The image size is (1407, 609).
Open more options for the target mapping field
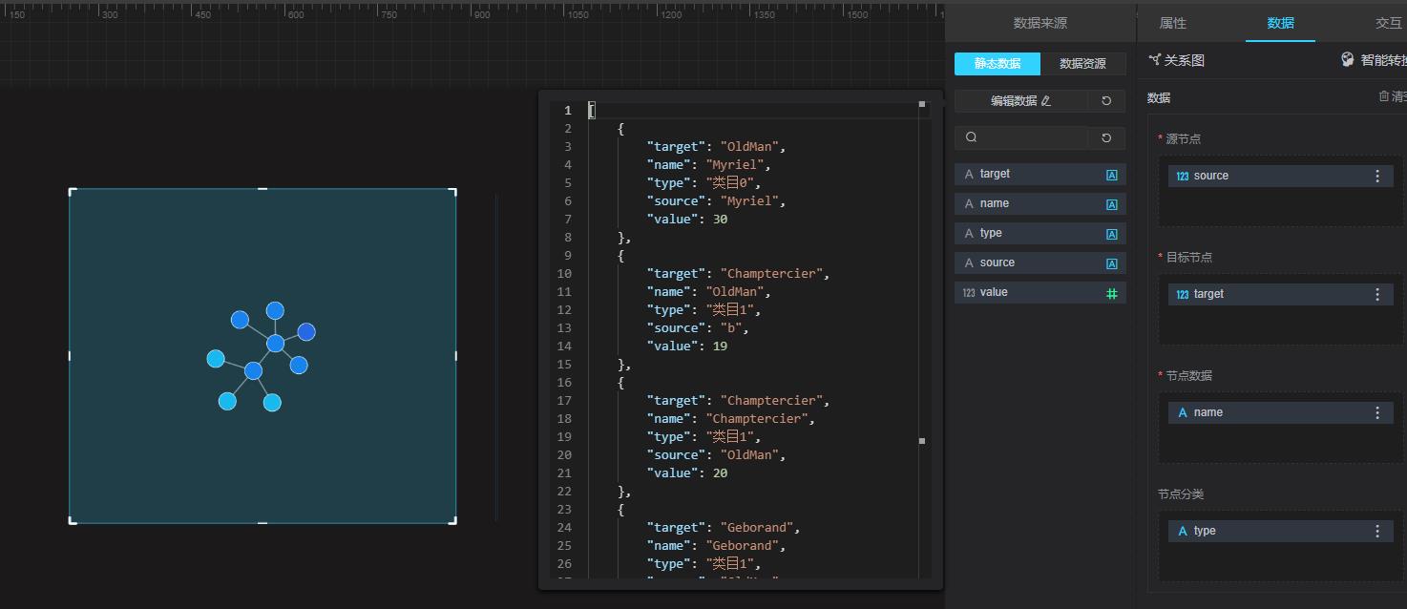tap(1377, 295)
